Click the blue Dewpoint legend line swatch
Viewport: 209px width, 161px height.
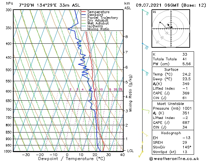[83, 15]
